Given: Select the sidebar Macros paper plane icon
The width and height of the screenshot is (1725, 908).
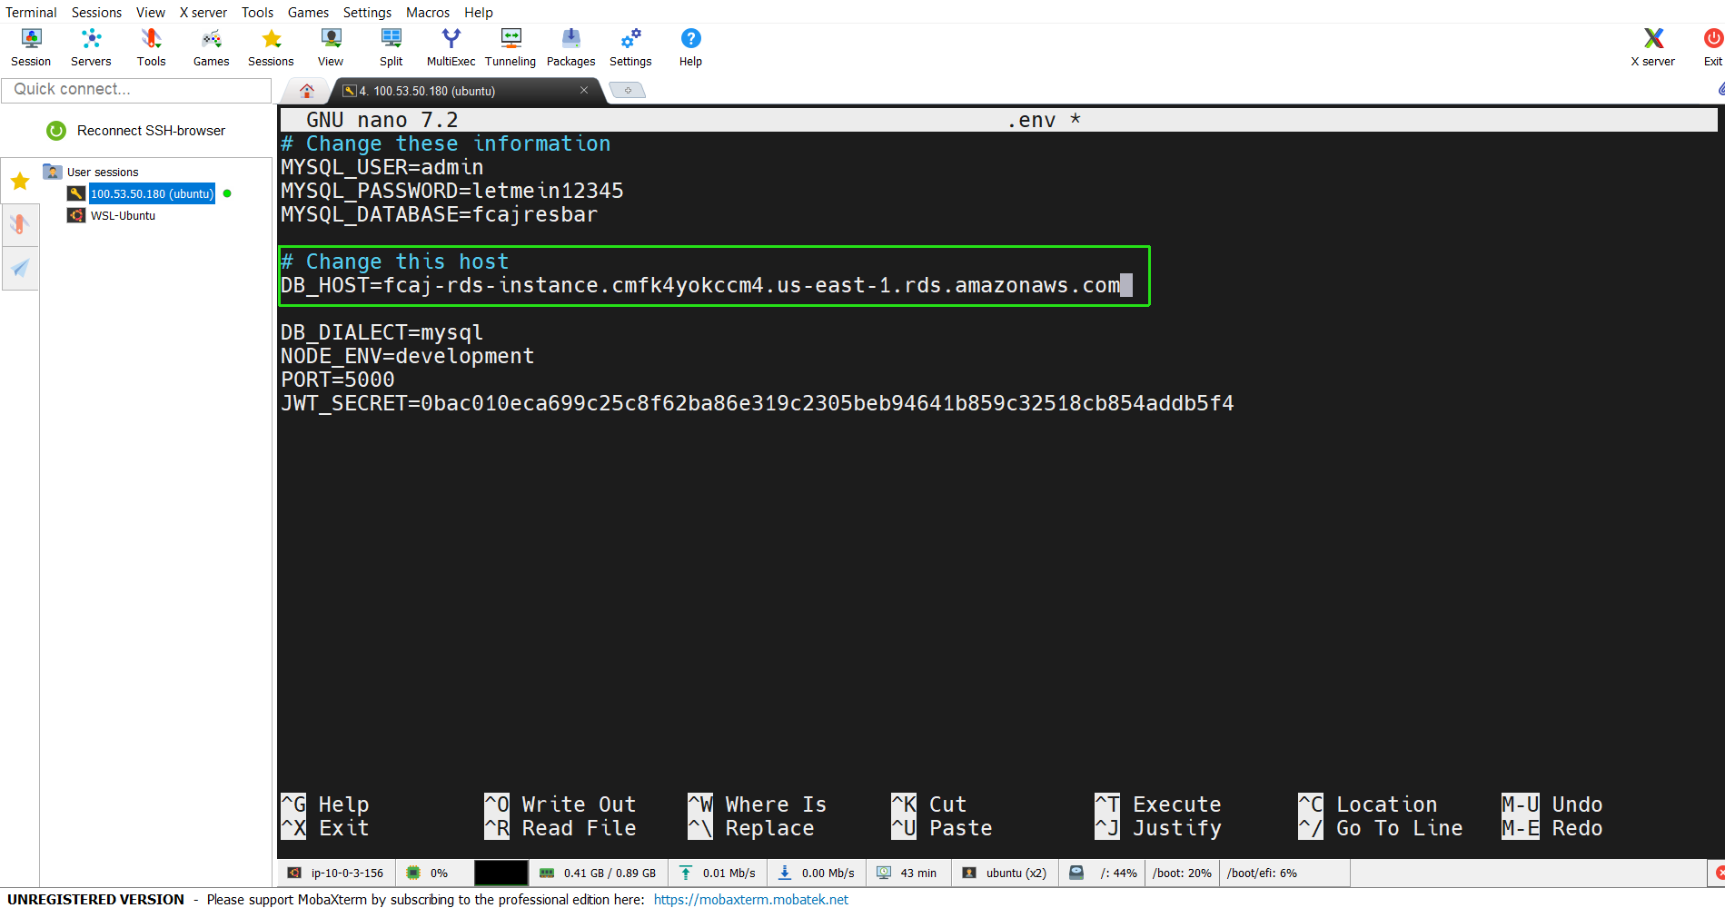Looking at the screenshot, I should [20, 268].
